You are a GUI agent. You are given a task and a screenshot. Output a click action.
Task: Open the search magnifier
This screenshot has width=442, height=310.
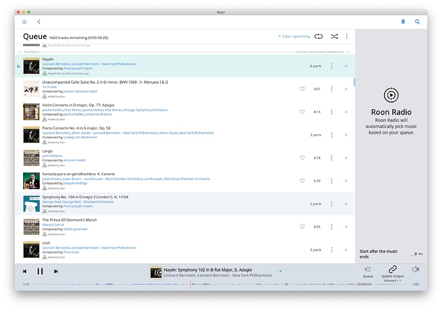(x=418, y=22)
